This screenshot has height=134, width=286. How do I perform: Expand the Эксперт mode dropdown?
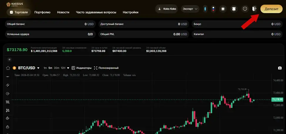190,9
